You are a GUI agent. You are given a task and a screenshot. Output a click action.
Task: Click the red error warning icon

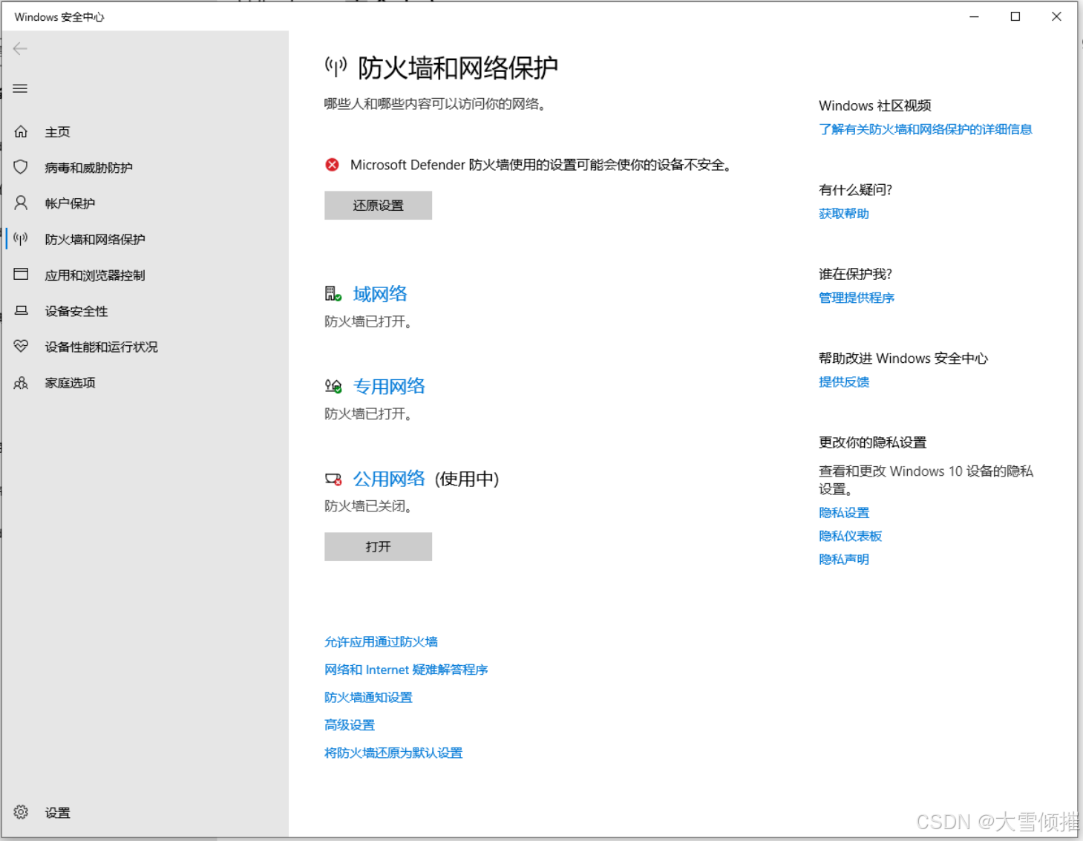332,165
